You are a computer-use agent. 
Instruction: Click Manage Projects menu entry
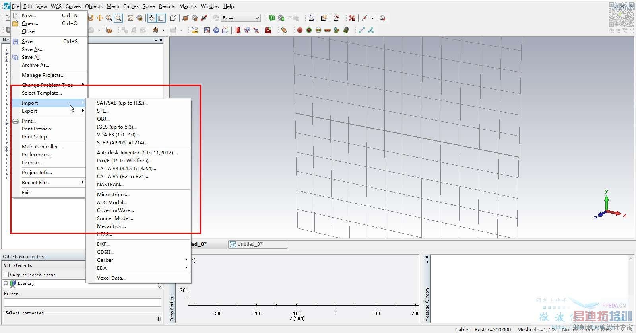point(43,75)
